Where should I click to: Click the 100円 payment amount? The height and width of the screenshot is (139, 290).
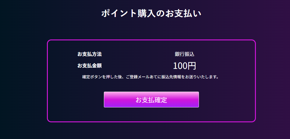[x=184, y=66]
